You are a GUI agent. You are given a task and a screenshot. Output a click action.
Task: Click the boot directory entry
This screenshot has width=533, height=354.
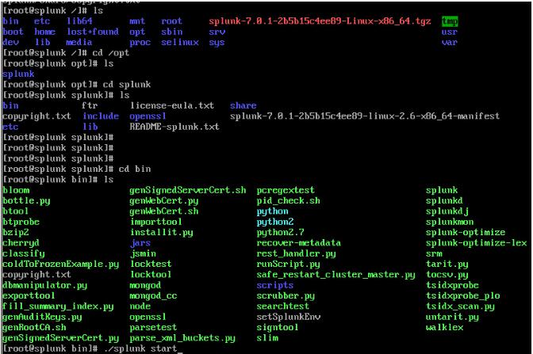click(13, 32)
